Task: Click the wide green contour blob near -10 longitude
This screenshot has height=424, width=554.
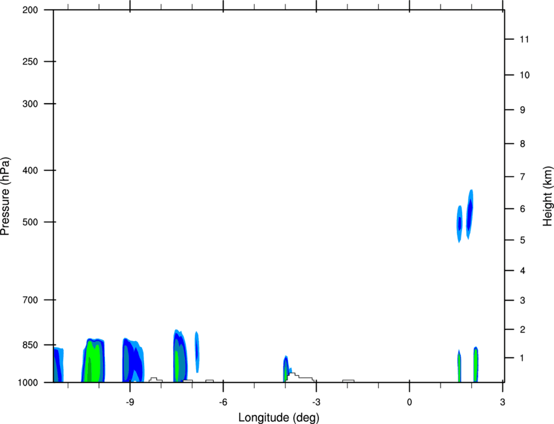Action: [94, 361]
